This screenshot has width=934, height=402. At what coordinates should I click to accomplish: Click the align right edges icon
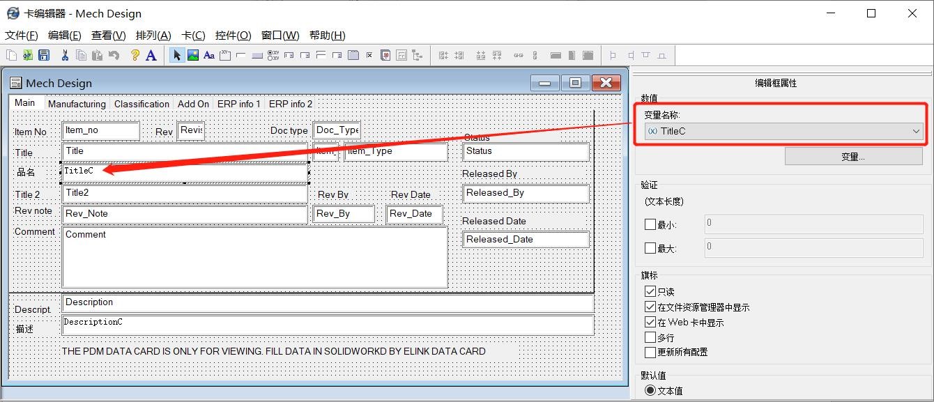point(459,55)
